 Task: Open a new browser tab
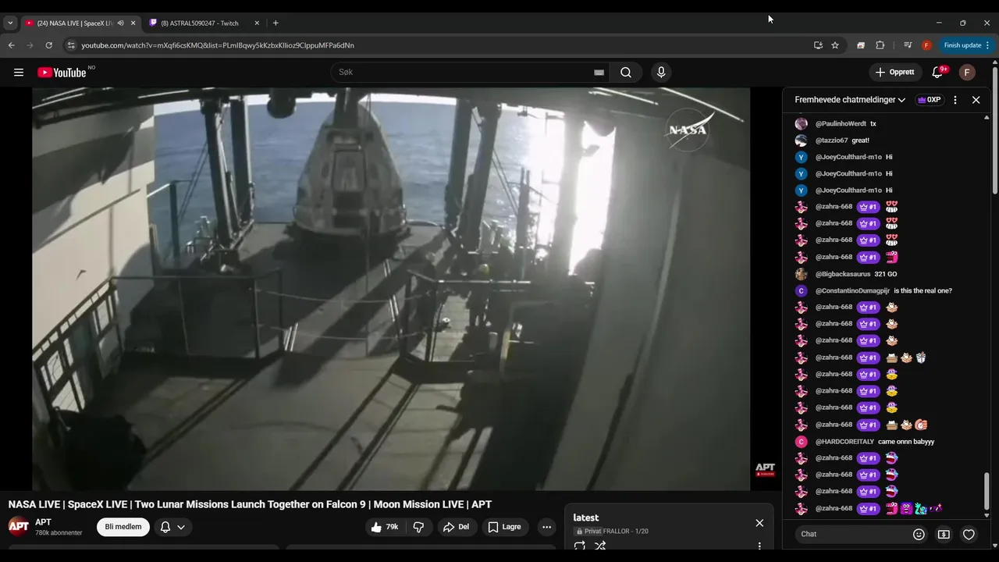pos(276,23)
